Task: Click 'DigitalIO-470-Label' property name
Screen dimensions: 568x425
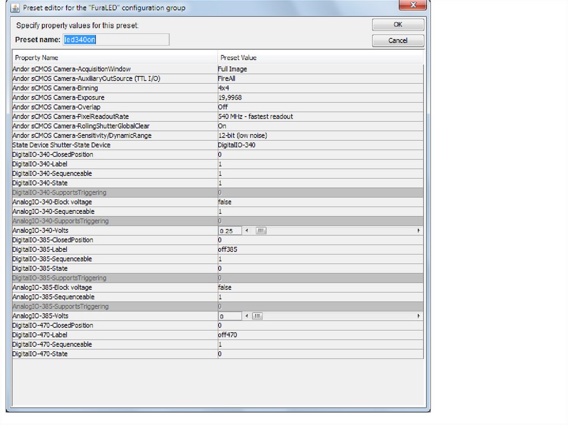Action: (40, 335)
